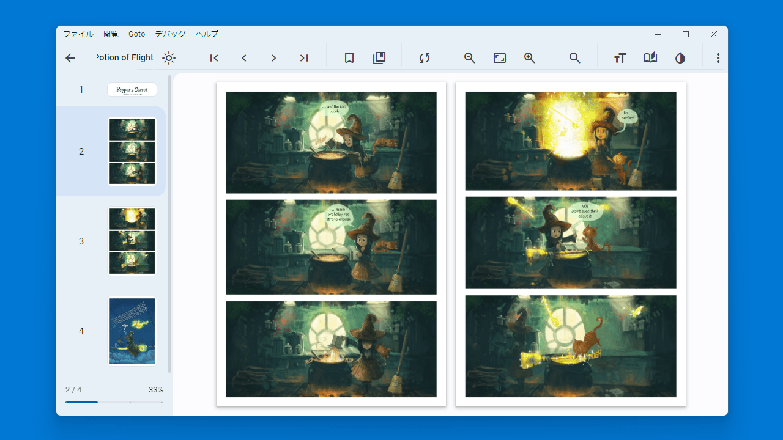This screenshot has width=783, height=440.
Task: Open search with magnifier icon
Action: (575, 58)
